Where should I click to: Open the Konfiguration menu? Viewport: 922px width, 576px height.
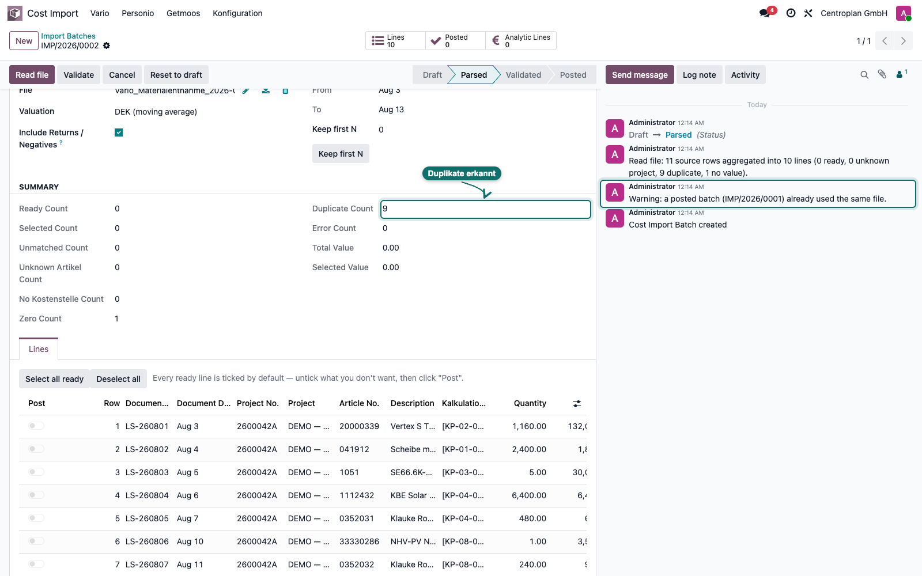click(x=237, y=13)
